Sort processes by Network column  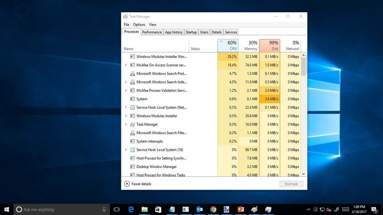click(290, 46)
